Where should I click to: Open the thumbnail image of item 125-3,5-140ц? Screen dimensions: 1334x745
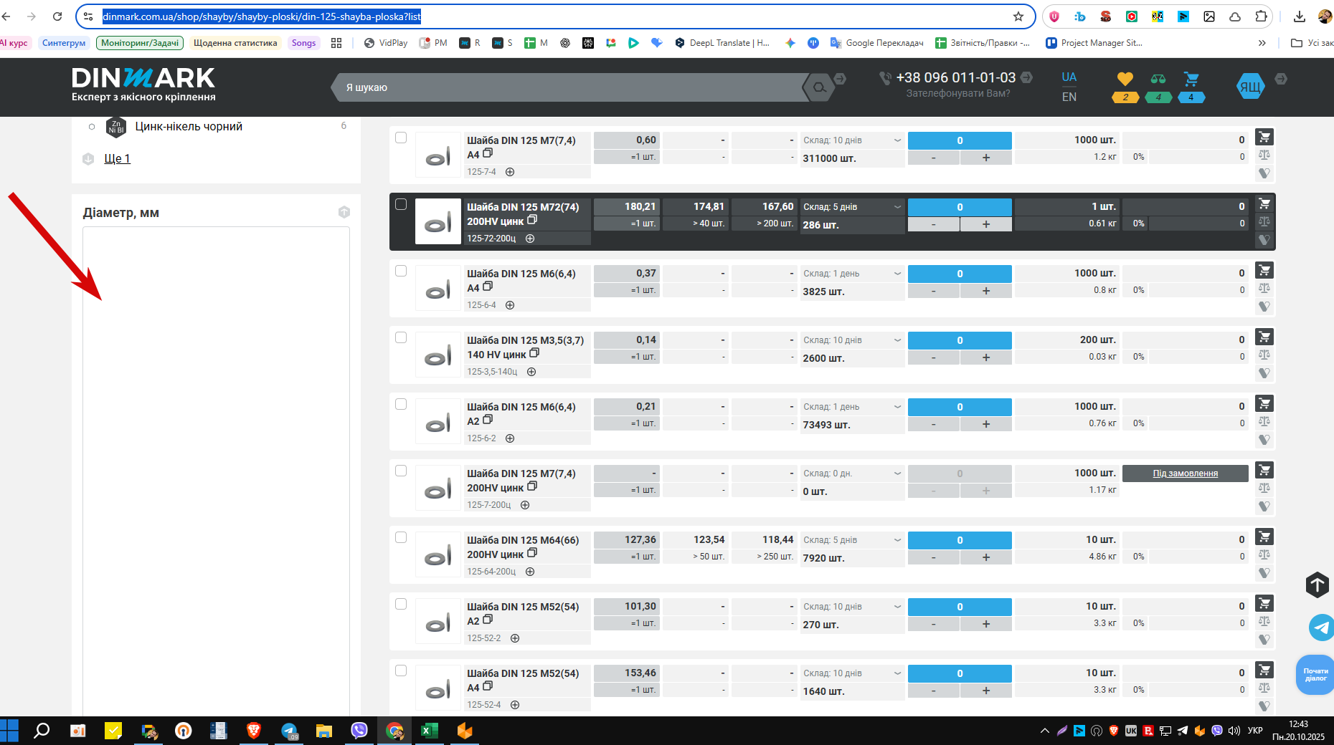click(x=438, y=355)
